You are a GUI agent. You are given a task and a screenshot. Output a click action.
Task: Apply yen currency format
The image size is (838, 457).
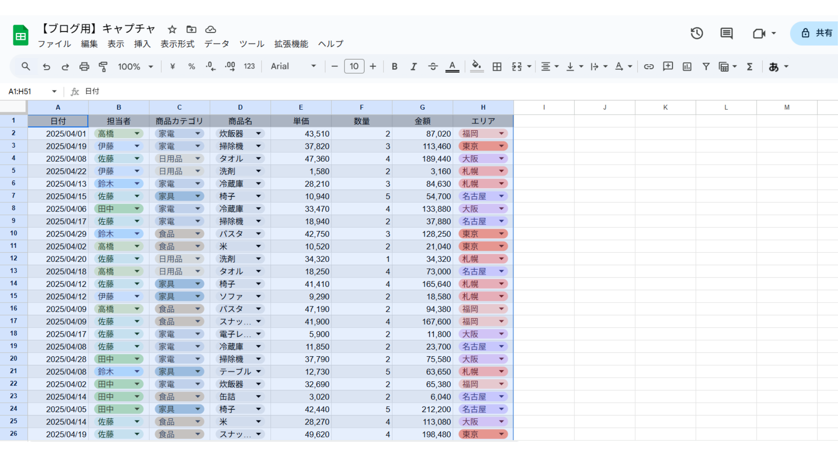(172, 66)
